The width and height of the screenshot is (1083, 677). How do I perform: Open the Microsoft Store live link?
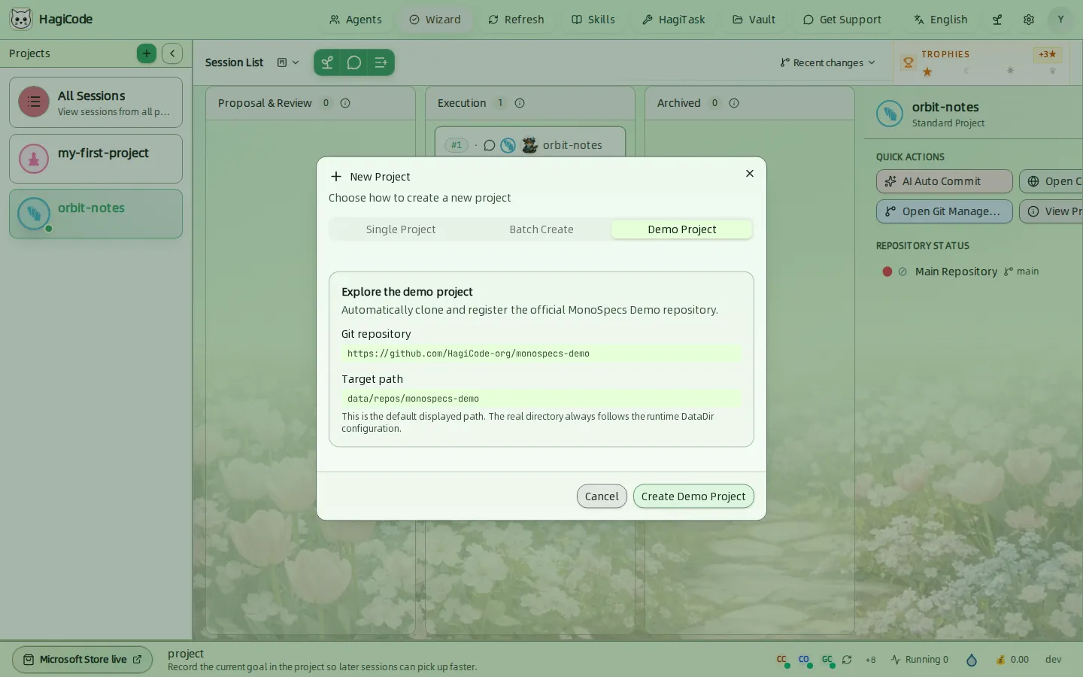point(82,660)
